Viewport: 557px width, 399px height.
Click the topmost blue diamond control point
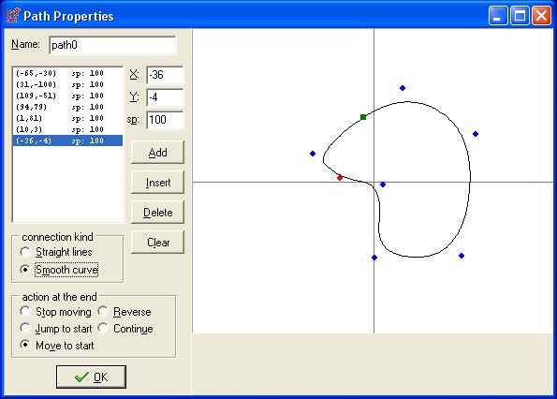[x=403, y=88]
